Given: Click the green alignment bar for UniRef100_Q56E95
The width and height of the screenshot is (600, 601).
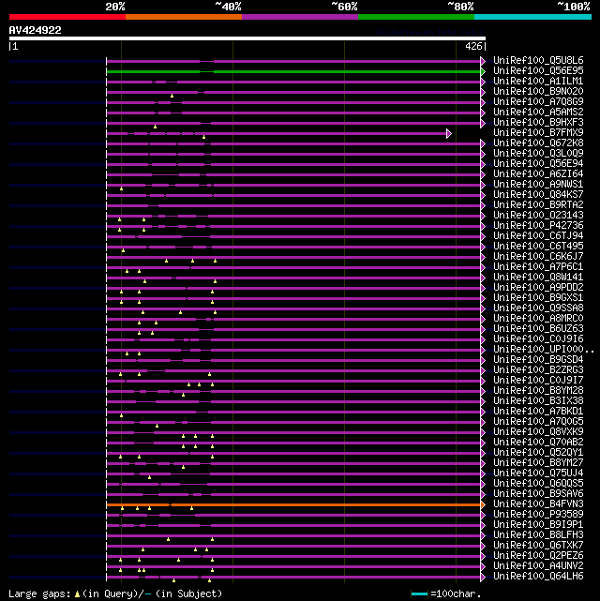Looking at the screenshot, I should point(293,71).
